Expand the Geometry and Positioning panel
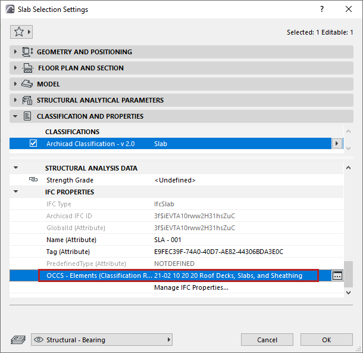The height and width of the screenshot is (353, 363). coord(15,52)
